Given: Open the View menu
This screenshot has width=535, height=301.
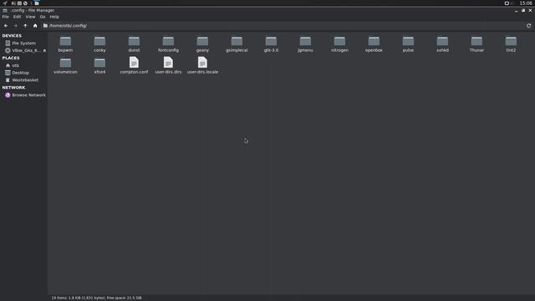Looking at the screenshot, I should [x=30, y=17].
